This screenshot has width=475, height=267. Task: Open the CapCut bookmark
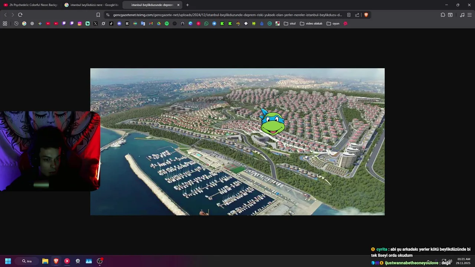(x=127, y=23)
